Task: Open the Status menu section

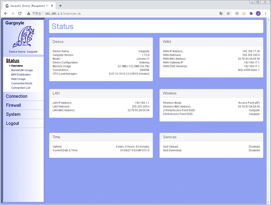Action: (13, 61)
